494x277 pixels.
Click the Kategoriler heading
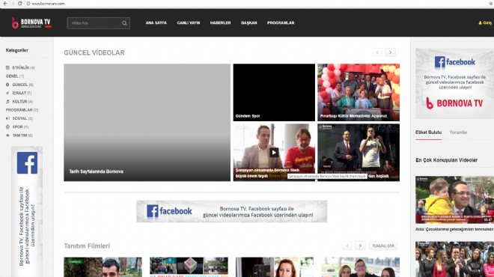17,50
